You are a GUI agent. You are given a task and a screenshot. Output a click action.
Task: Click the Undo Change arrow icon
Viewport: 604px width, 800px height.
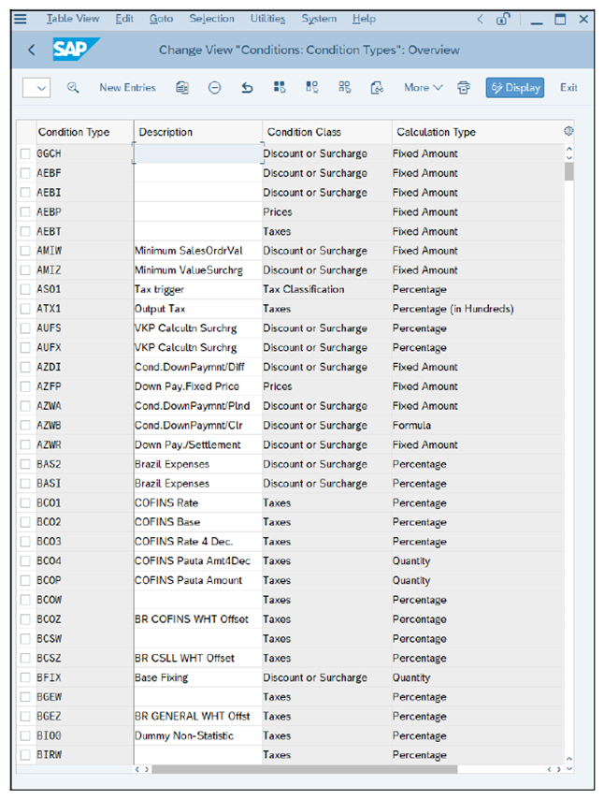click(x=247, y=88)
